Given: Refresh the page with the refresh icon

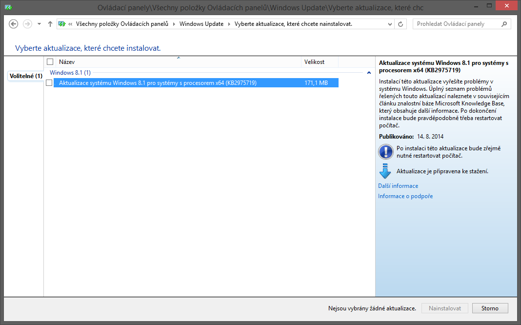Looking at the screenshot, I should tap(401, 24).
